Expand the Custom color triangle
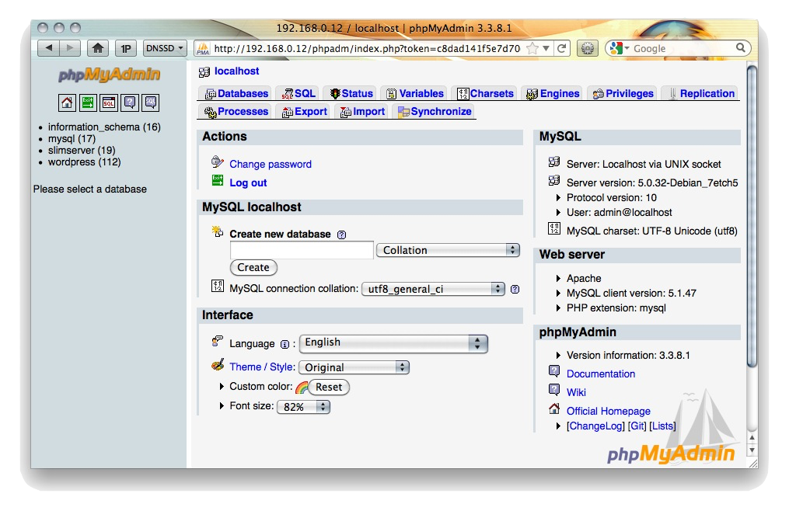 point(222,386)
